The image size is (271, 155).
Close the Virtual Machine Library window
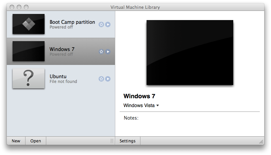12,7
